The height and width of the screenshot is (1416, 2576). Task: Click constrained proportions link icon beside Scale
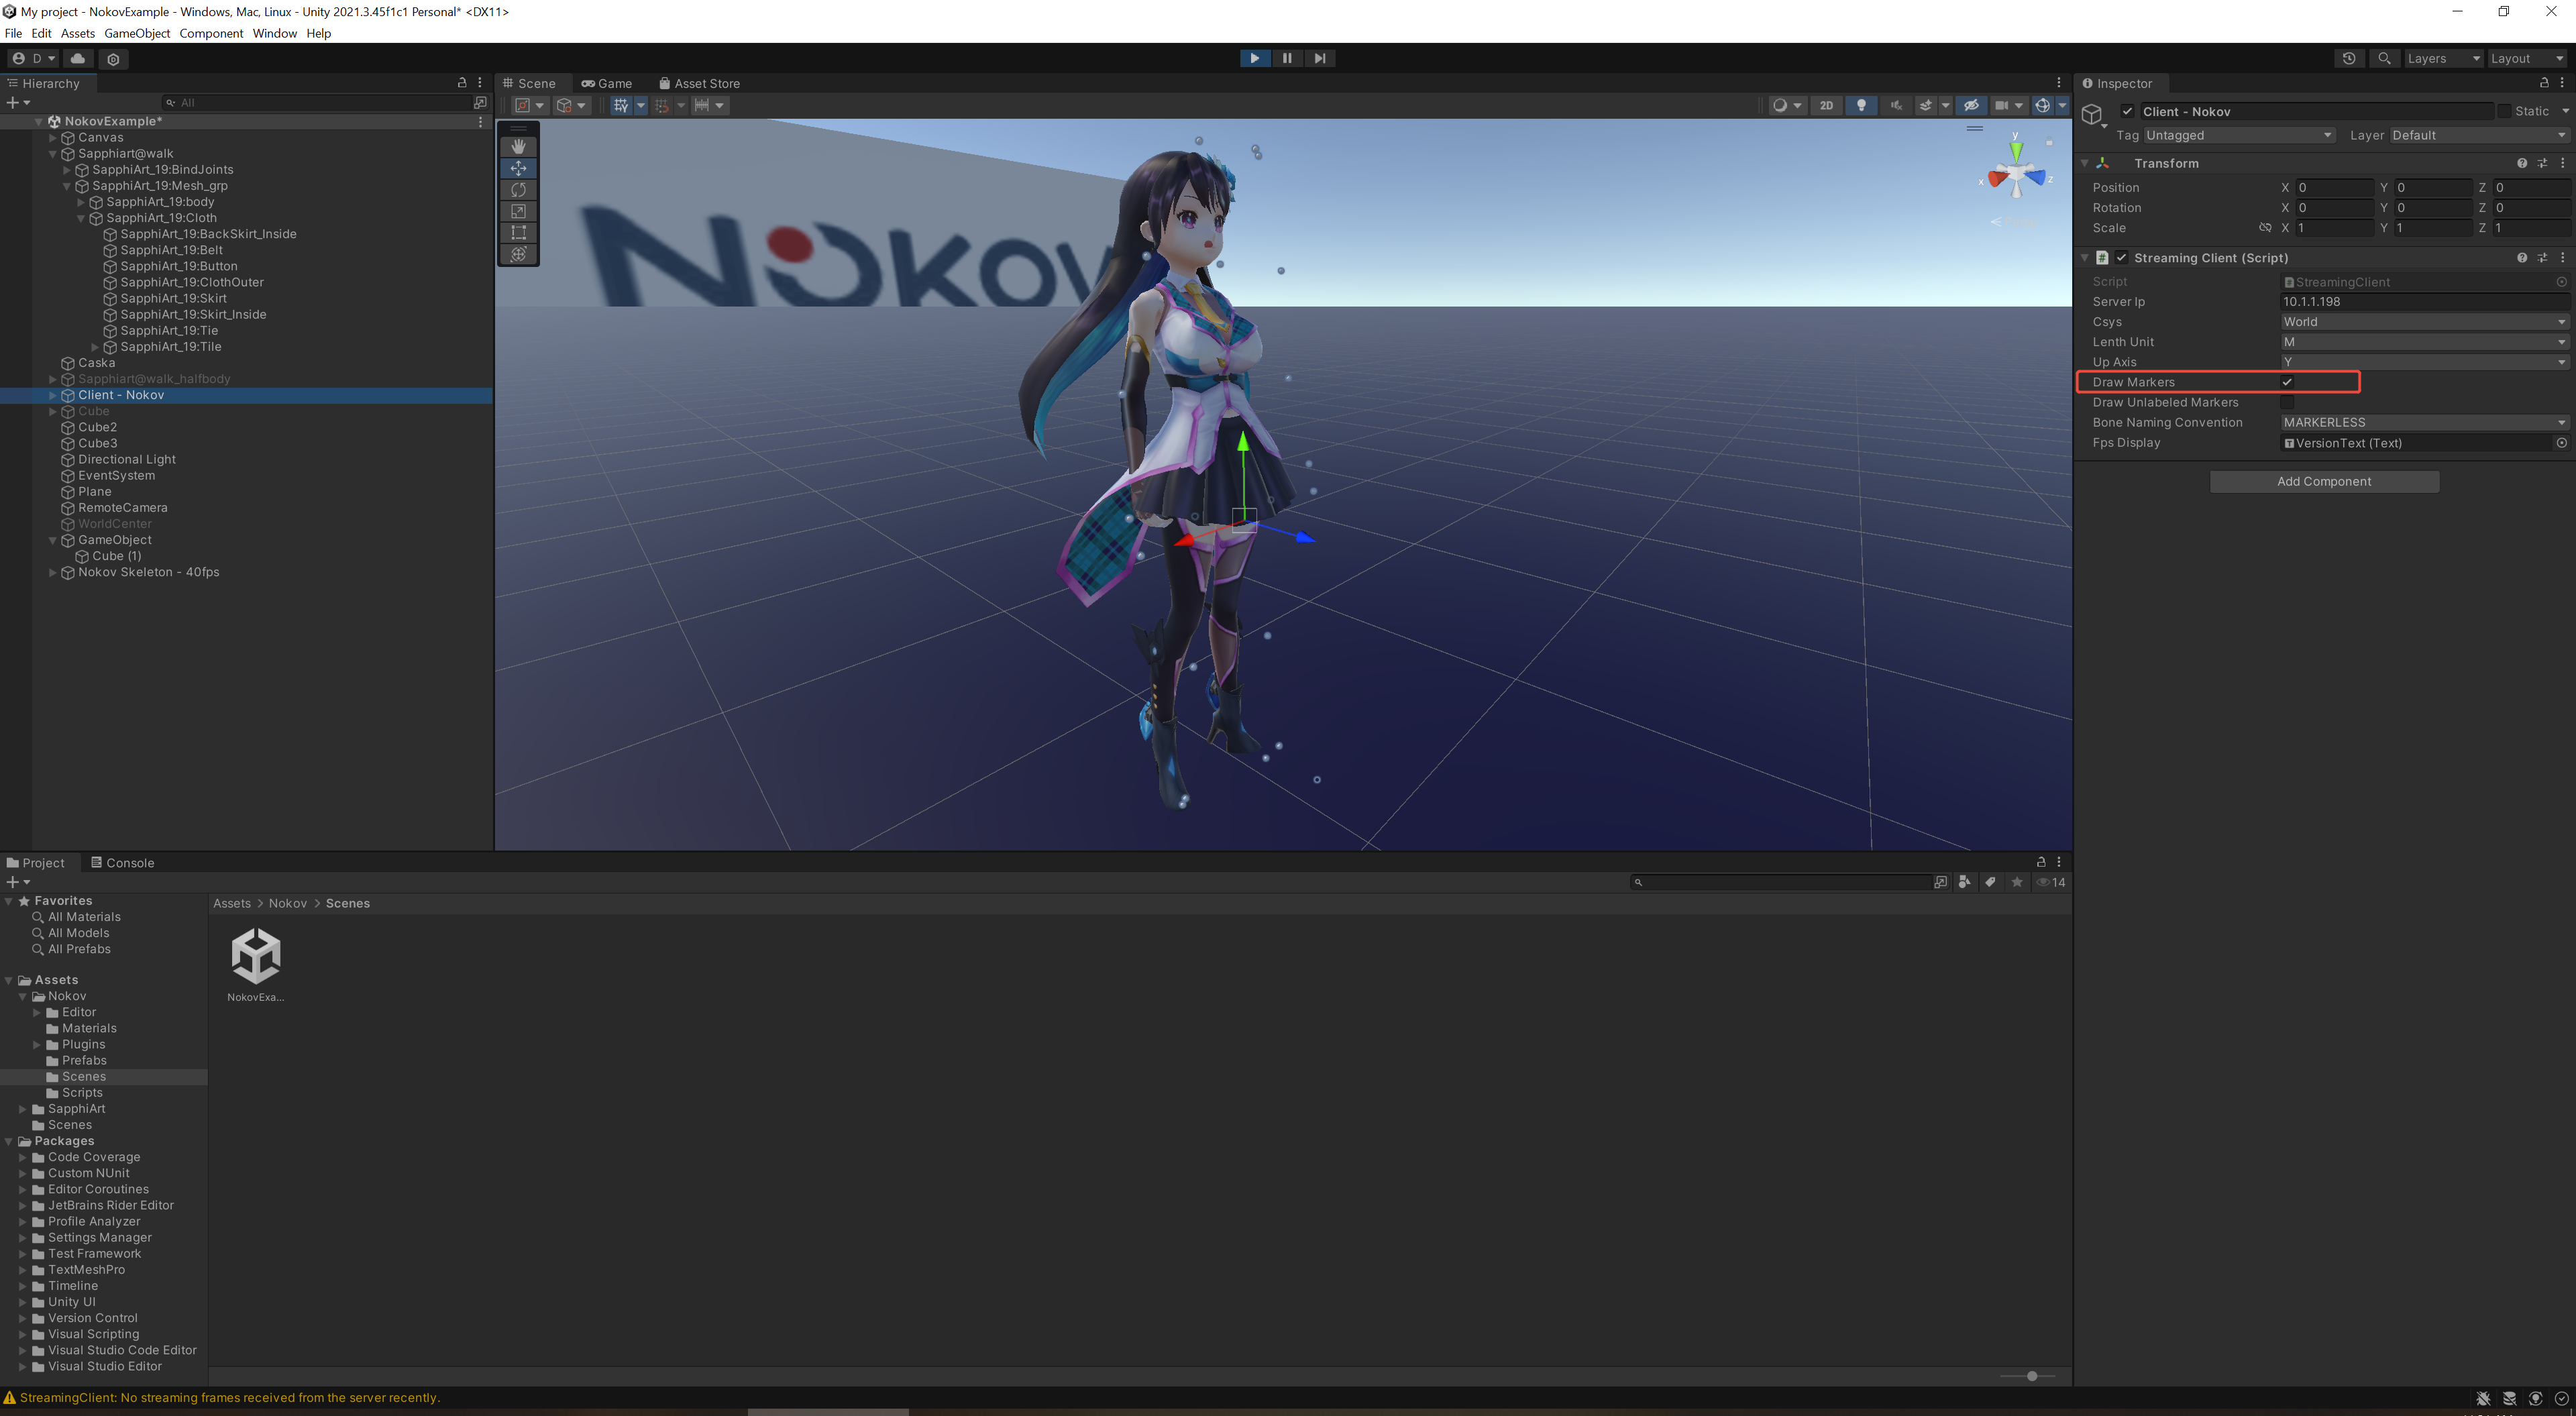2265,228
